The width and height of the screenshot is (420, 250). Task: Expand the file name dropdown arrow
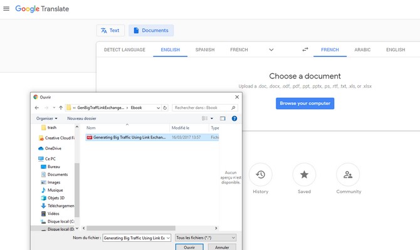168,237
